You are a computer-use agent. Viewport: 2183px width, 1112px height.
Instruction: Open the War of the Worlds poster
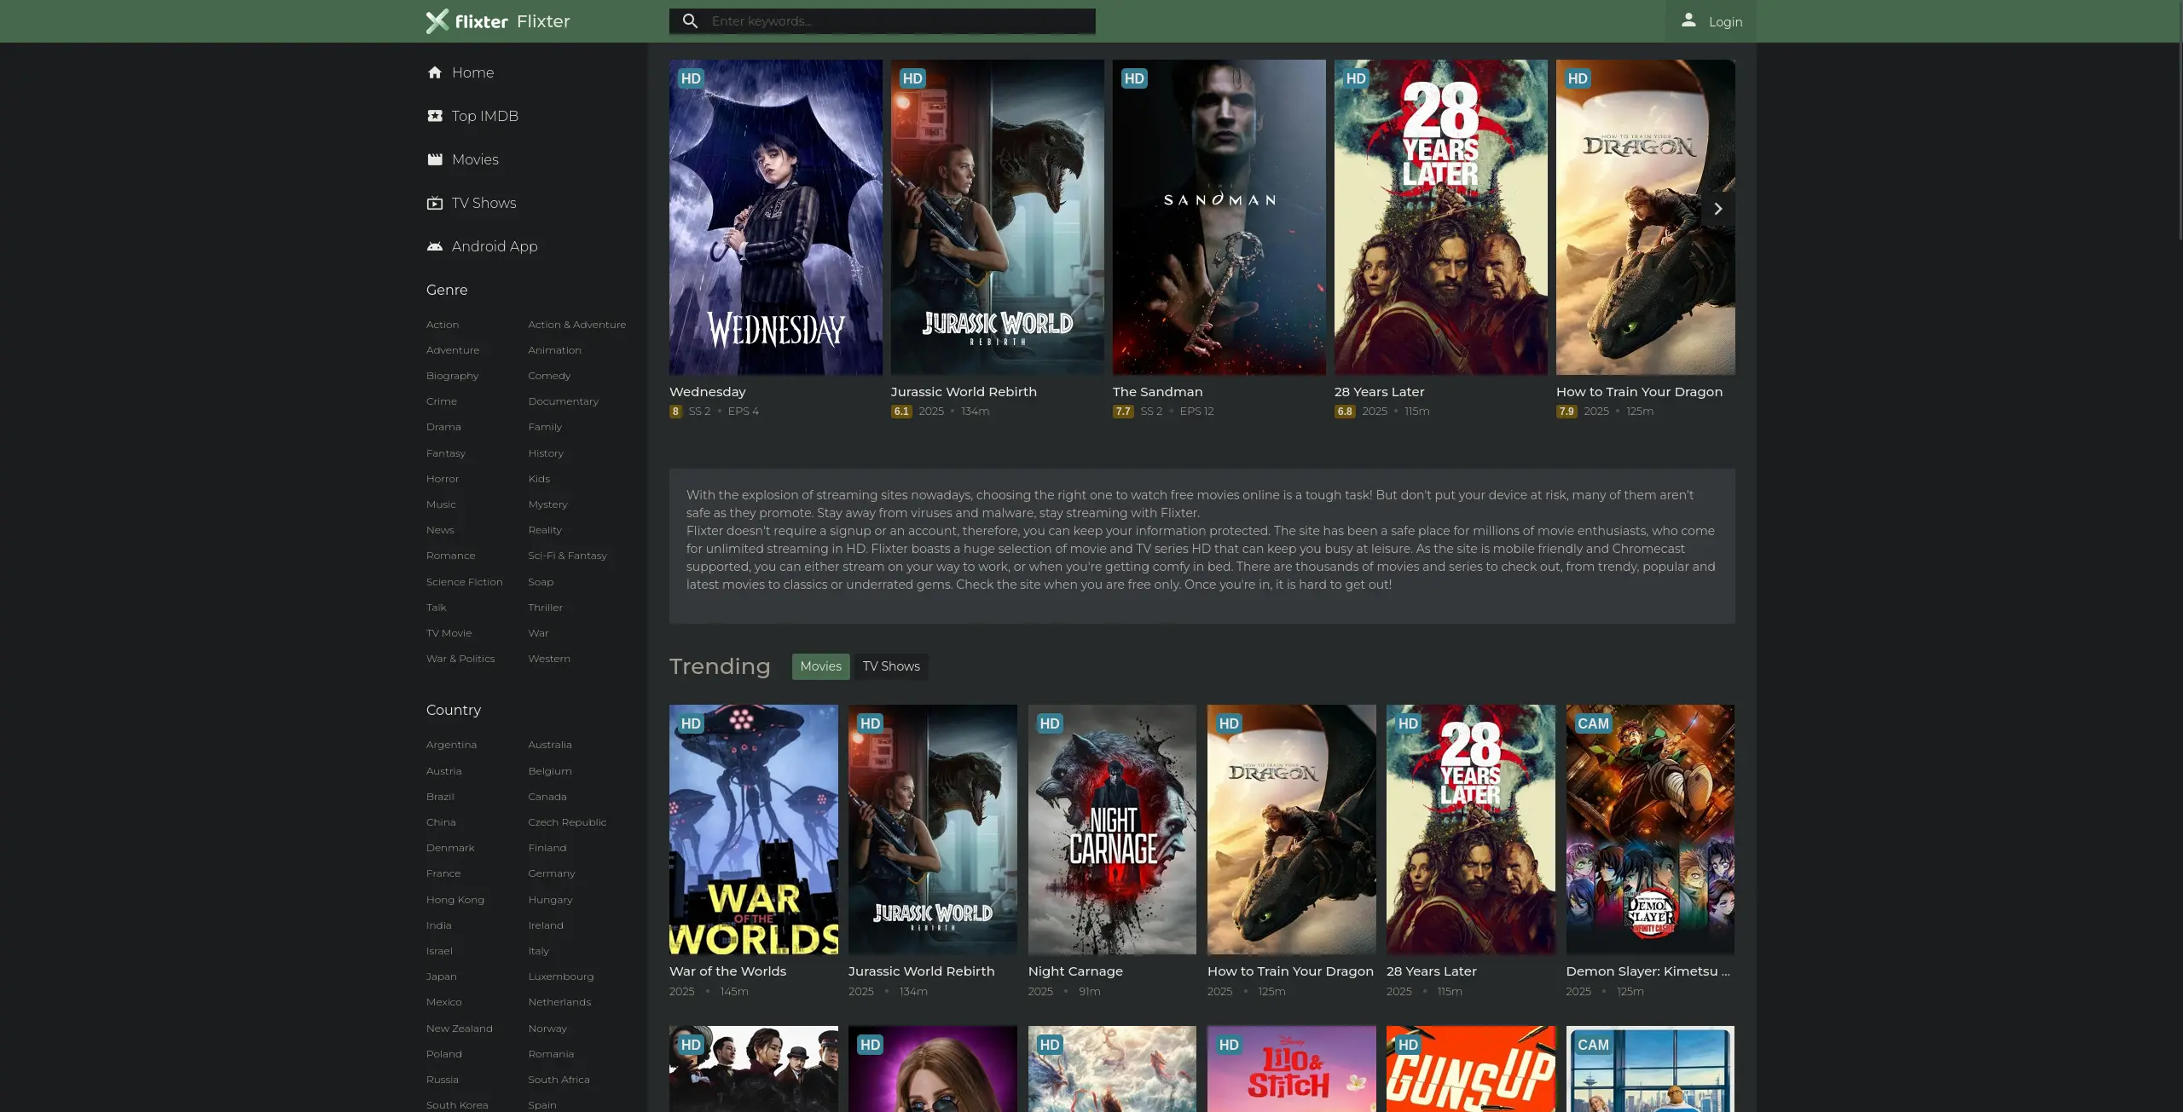(754, 830)
